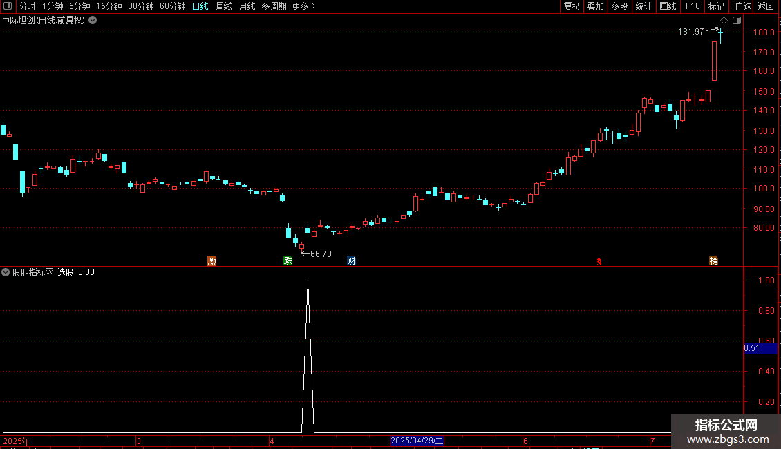Click 返回 to go back
Viewport: 781px width, 449px height.
pos(766,6)
